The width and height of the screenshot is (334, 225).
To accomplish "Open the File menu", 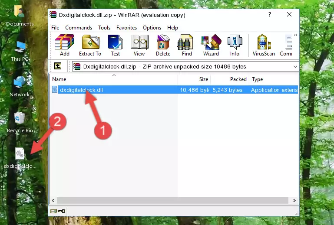I will [x=55, y=28].
